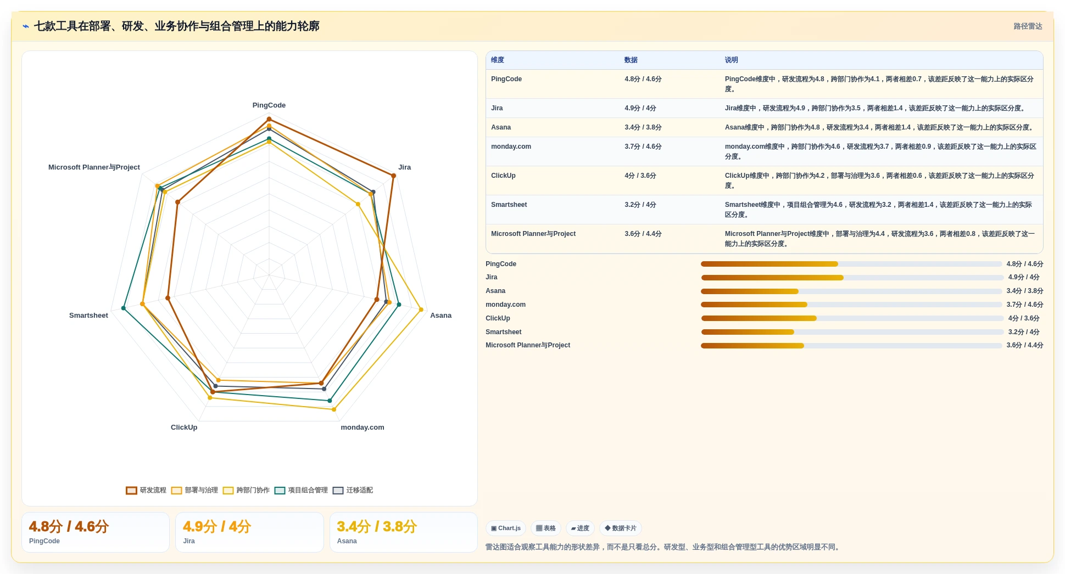Click the 维度 column header

click(x=498, y=60)
